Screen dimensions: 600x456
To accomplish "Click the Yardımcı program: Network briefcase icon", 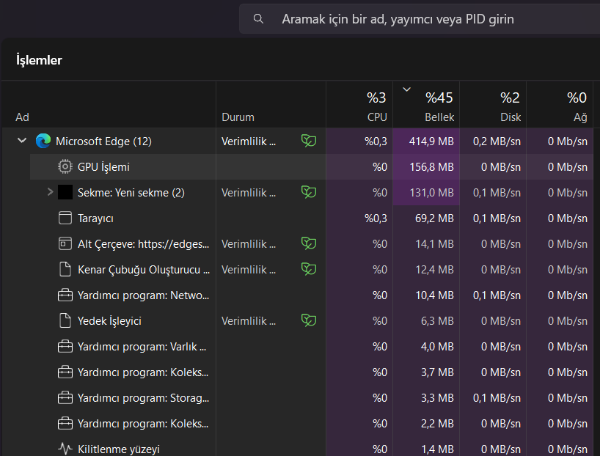I will pos(65,295).
